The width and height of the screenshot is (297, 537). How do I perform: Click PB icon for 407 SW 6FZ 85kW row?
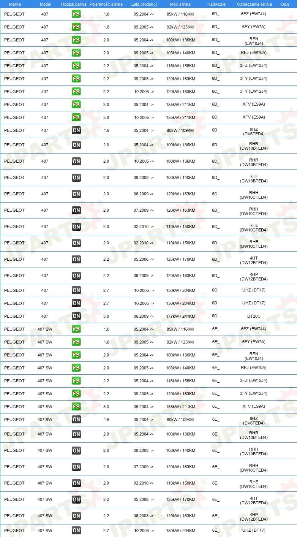[76, 329]
